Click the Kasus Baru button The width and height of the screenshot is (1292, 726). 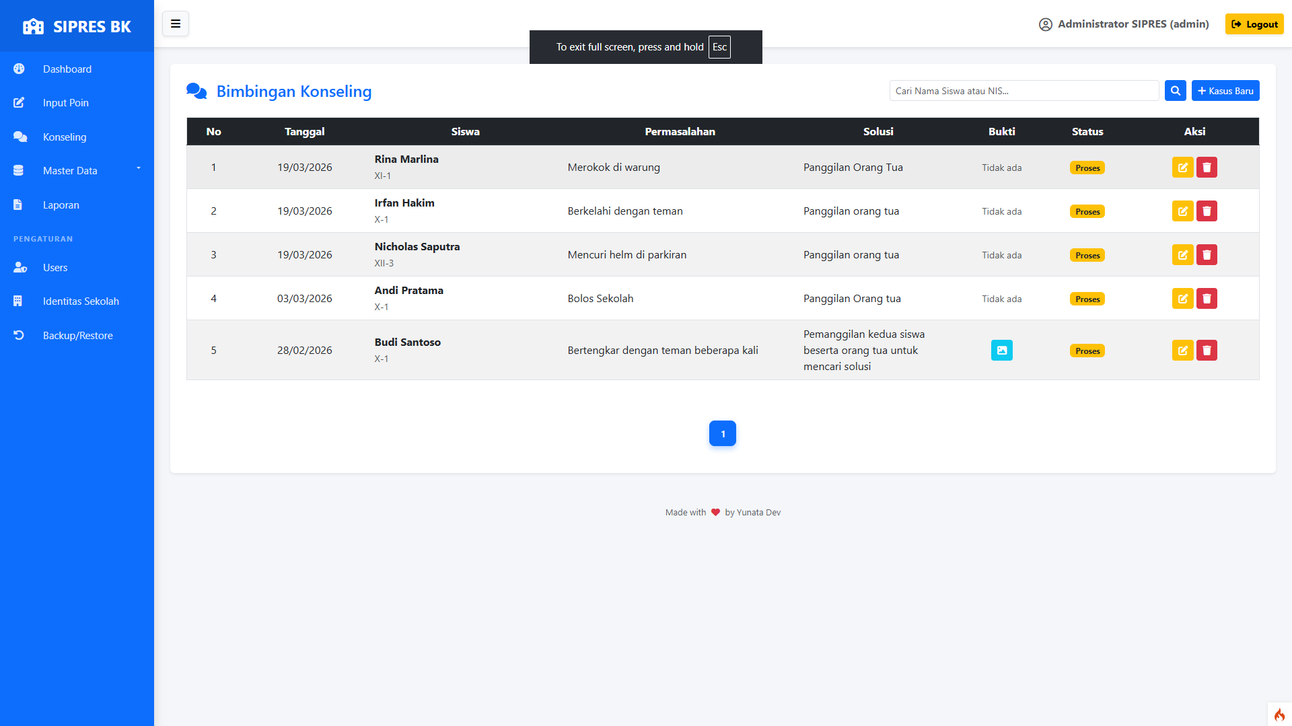click(x=1225, y=91)
